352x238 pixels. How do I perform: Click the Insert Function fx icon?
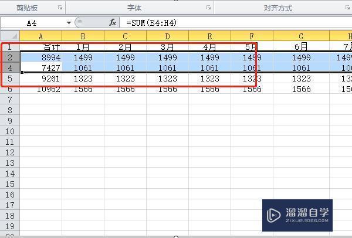click(113, 22)
